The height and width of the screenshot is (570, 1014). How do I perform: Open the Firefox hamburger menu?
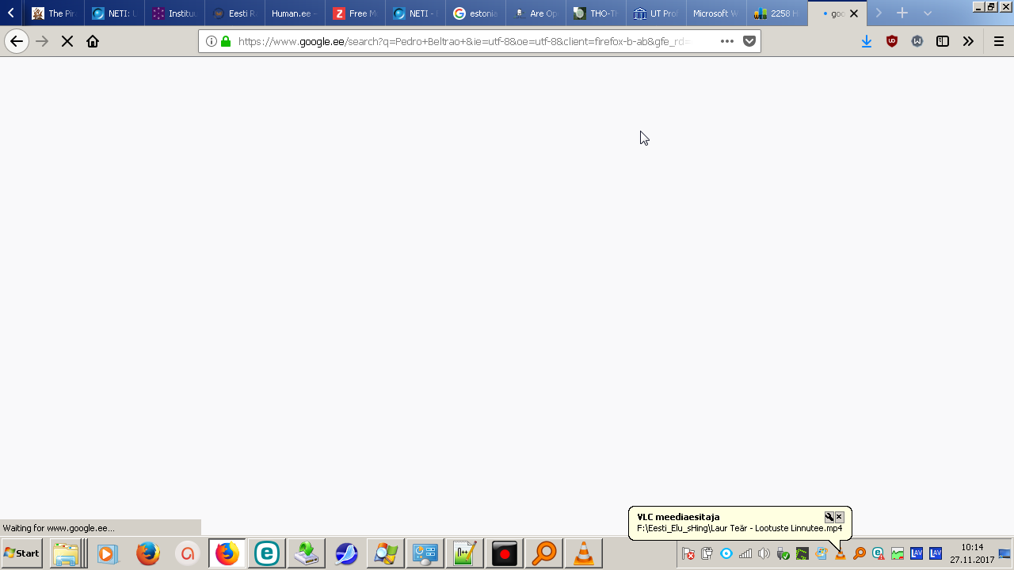click(999, 42)
